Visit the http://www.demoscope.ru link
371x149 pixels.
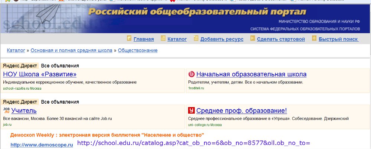coord(42,145)
